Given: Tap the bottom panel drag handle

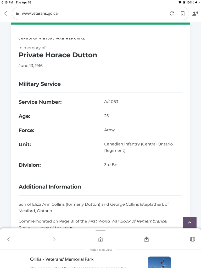Looking at the screenshot, I should tap(100, 230).
